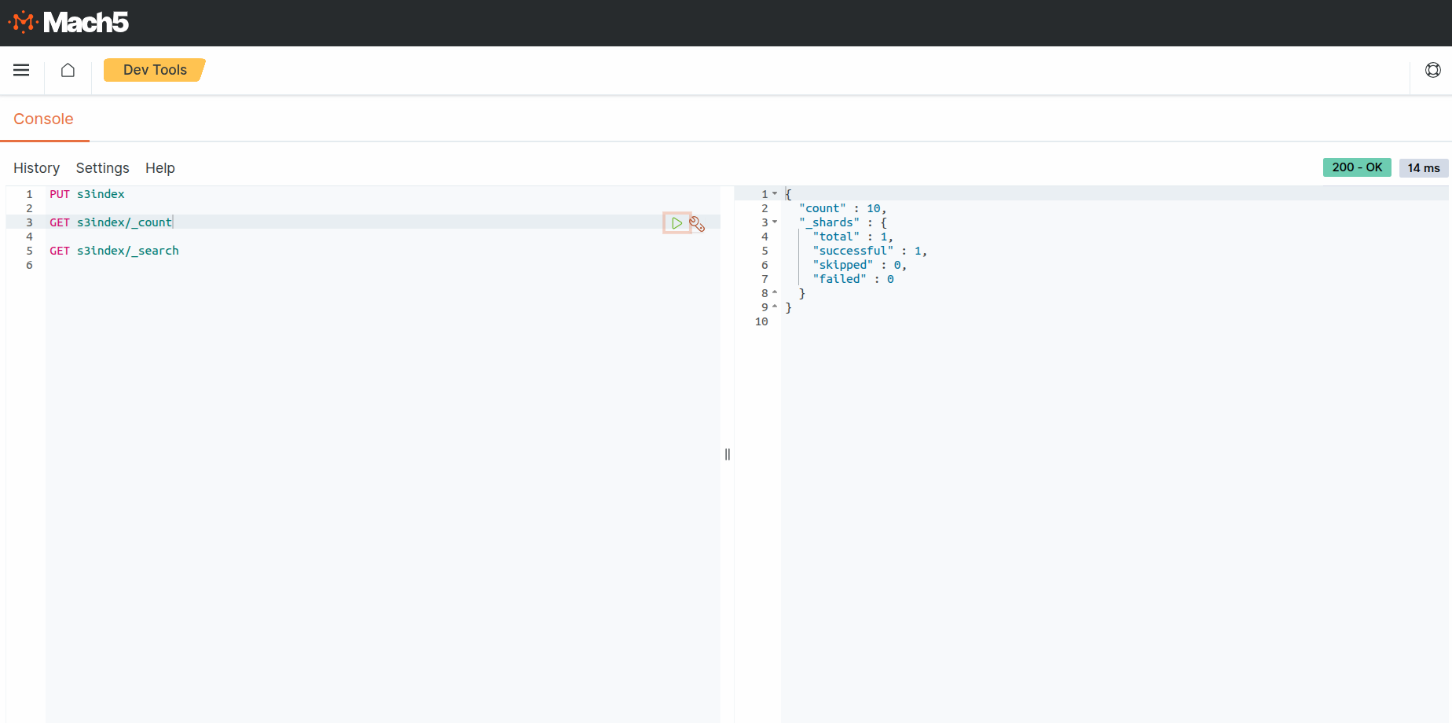Image resolution: width=1452 pixels, height=723 pixels.
Task: Open the Help menu
Action: click(x=159, y=168)
